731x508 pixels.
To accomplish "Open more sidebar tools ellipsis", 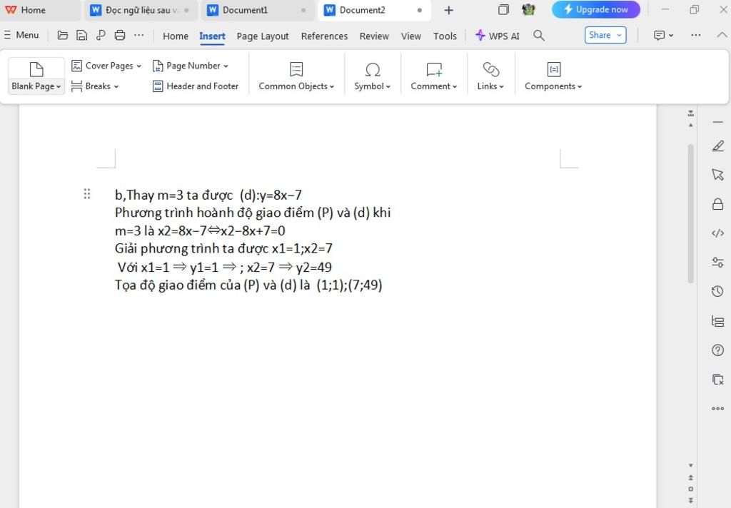I will click(718, 409).
